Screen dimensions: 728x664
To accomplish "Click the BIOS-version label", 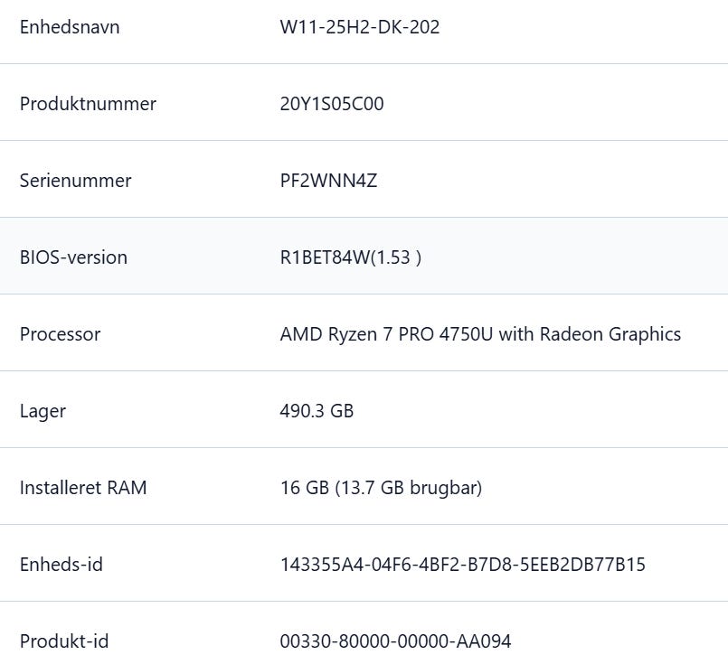I will pos(73,257).
